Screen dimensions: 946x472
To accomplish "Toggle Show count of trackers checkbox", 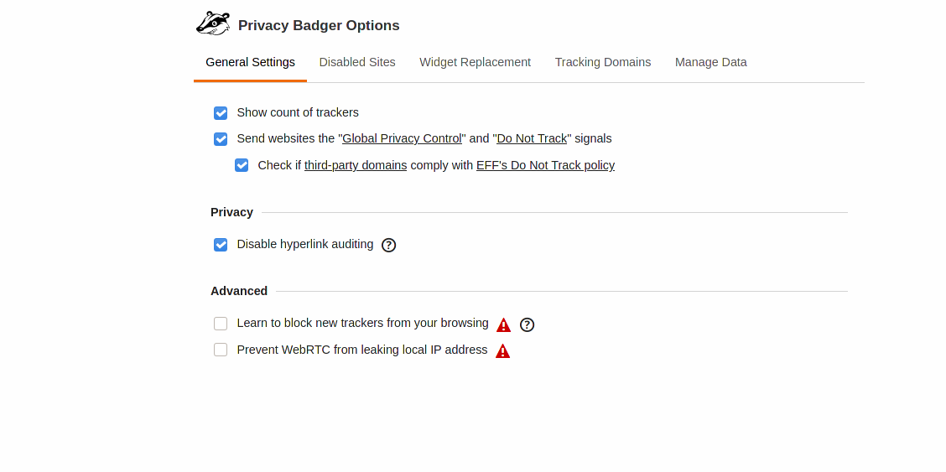I will click(x=221, y=112).
